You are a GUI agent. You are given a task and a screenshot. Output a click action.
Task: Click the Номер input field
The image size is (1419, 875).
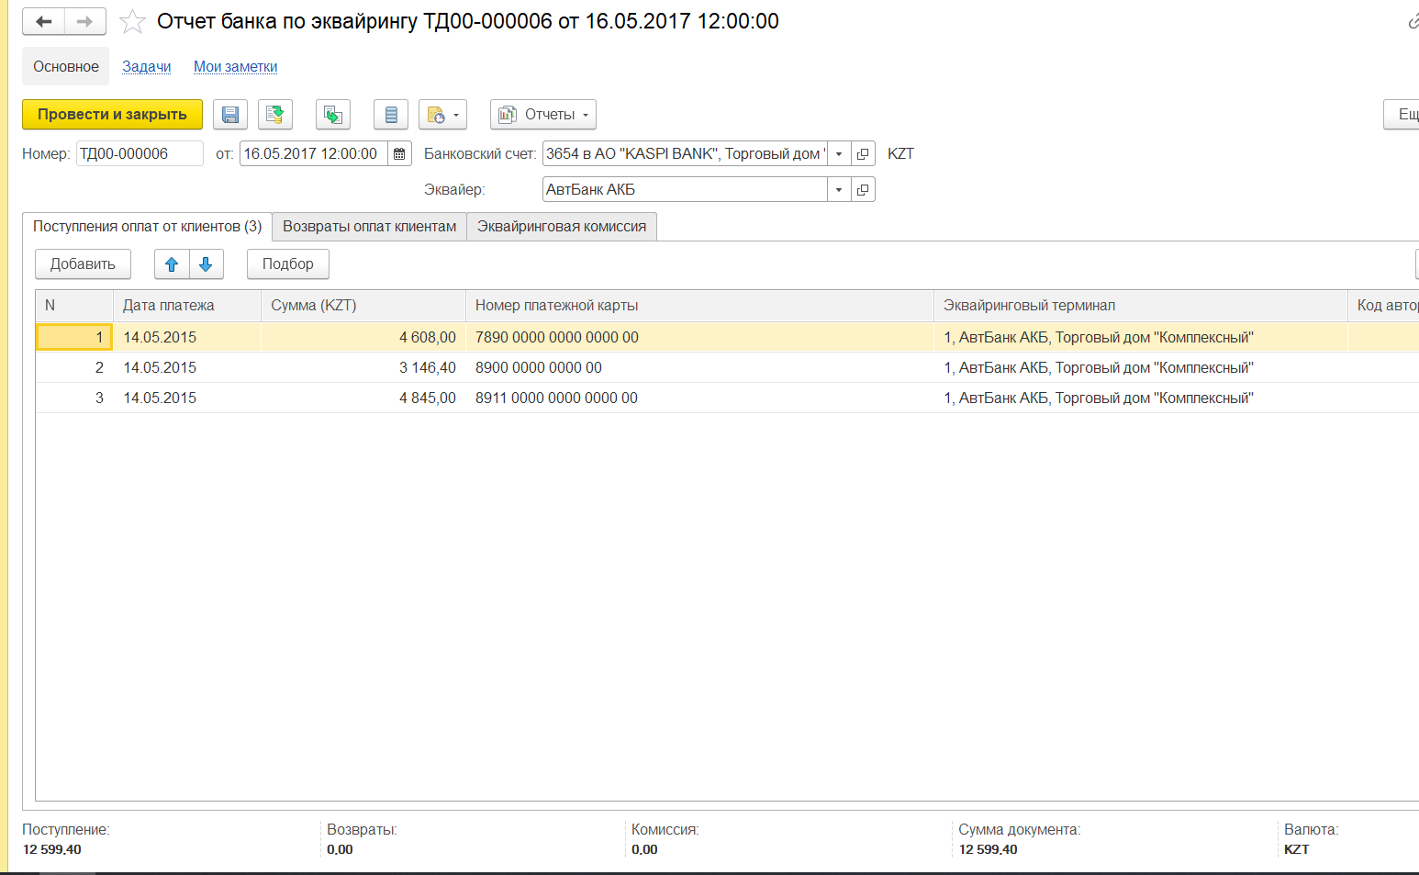(x=140, y=154)
